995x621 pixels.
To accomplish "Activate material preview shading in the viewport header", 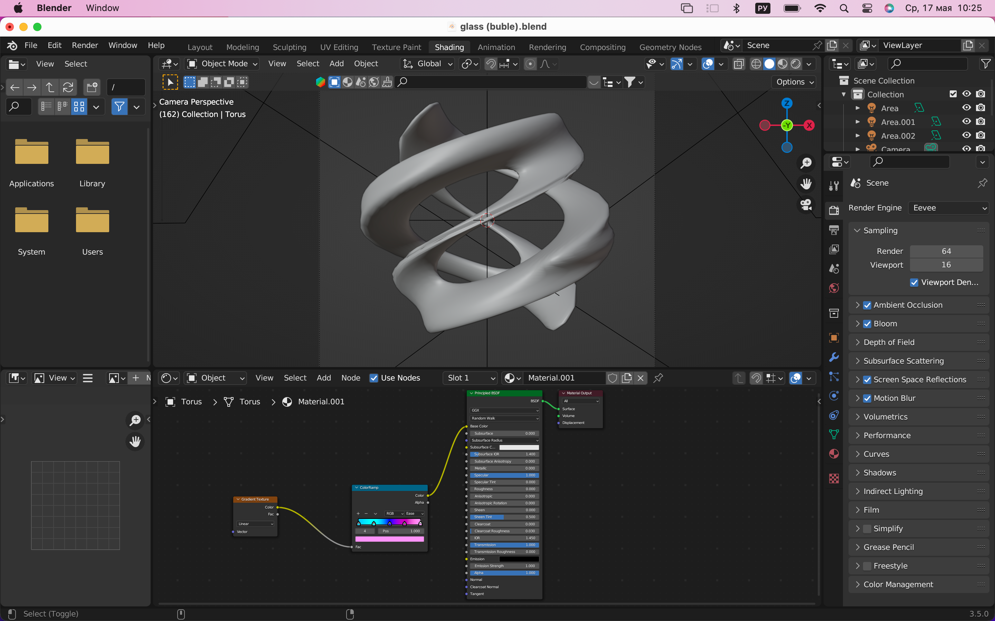I will (783, 64).
